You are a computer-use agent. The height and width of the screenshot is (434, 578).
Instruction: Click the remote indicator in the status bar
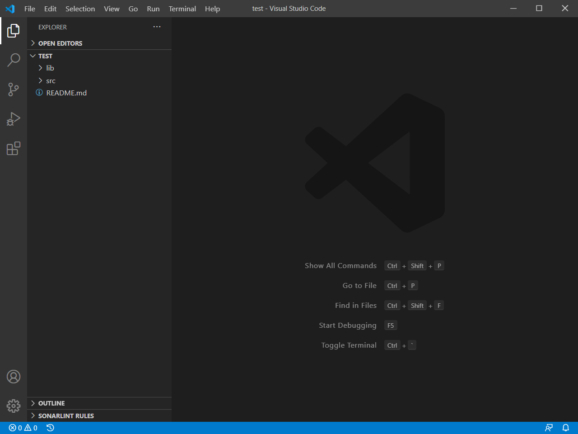[549, 428]
